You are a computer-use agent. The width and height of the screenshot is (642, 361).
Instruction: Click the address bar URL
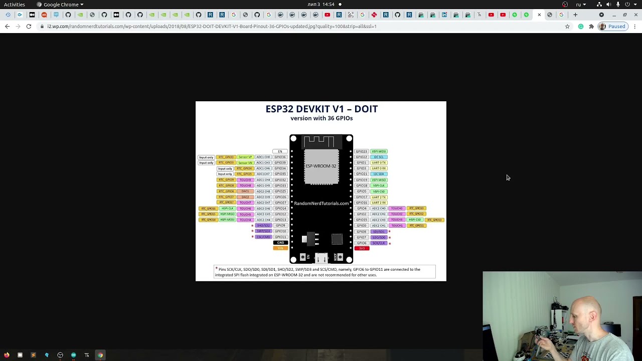(x=212, y=26)
